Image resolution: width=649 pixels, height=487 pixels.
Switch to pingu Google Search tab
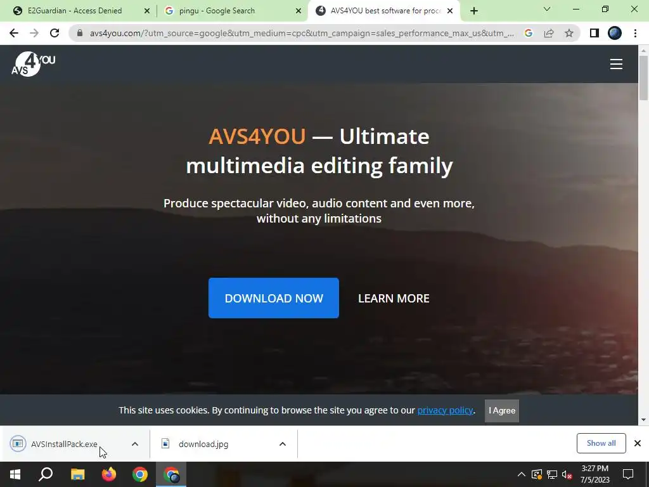click(x=217, y=11)
